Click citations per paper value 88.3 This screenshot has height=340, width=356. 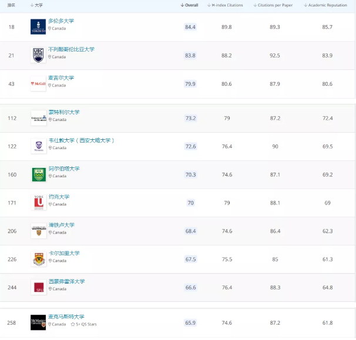(x=275, y=287)
